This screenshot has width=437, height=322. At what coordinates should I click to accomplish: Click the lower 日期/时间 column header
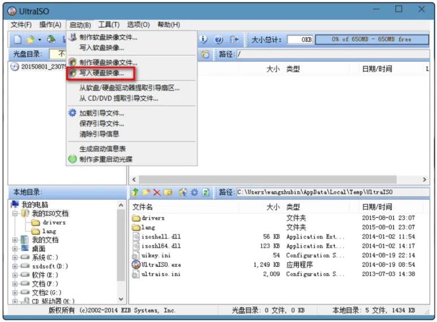[391, 207]
